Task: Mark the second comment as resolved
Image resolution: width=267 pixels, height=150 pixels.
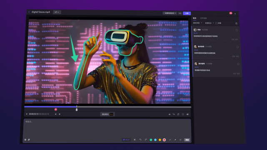Action: pyautogui.click(x=237, y=47)
